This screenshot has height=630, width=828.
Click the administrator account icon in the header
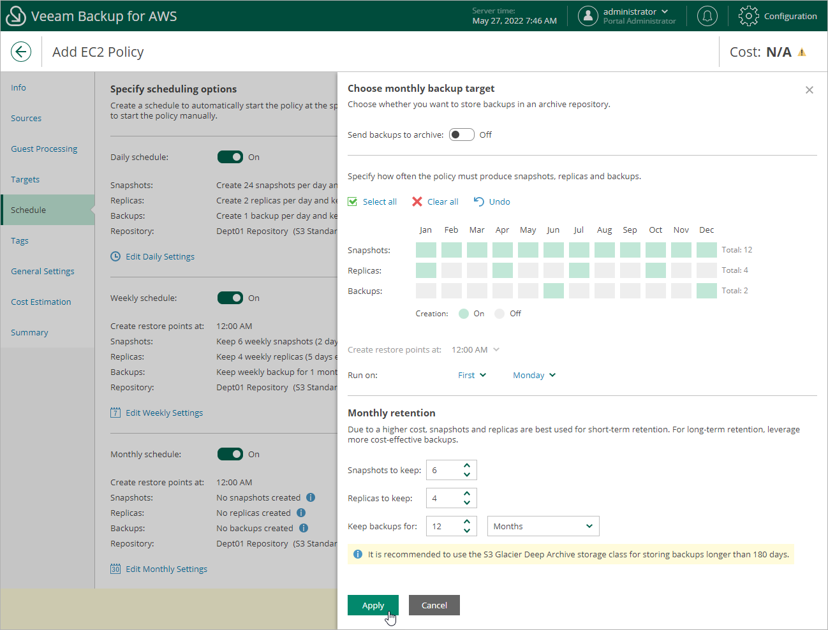coord(588,16)
